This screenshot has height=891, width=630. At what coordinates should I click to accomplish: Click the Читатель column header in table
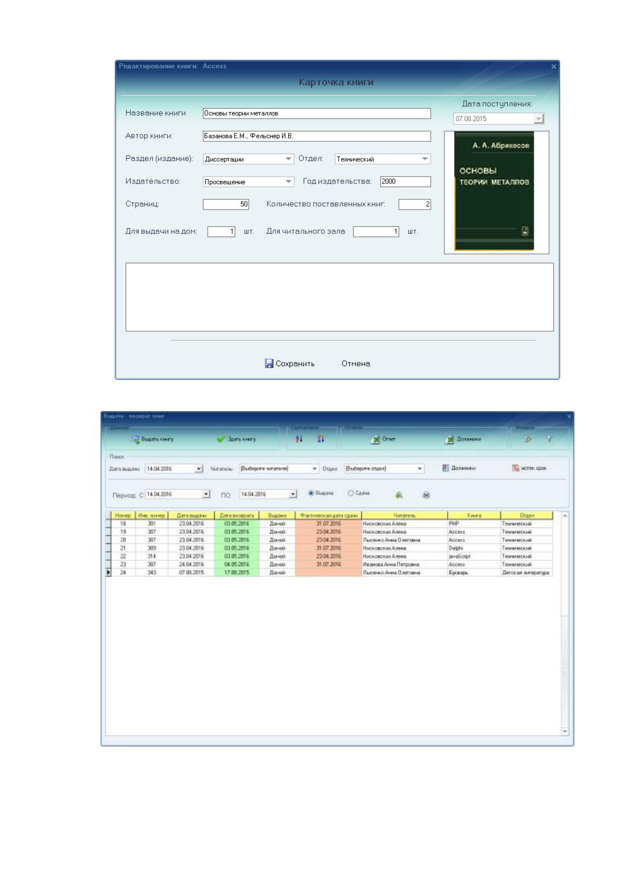405,515
